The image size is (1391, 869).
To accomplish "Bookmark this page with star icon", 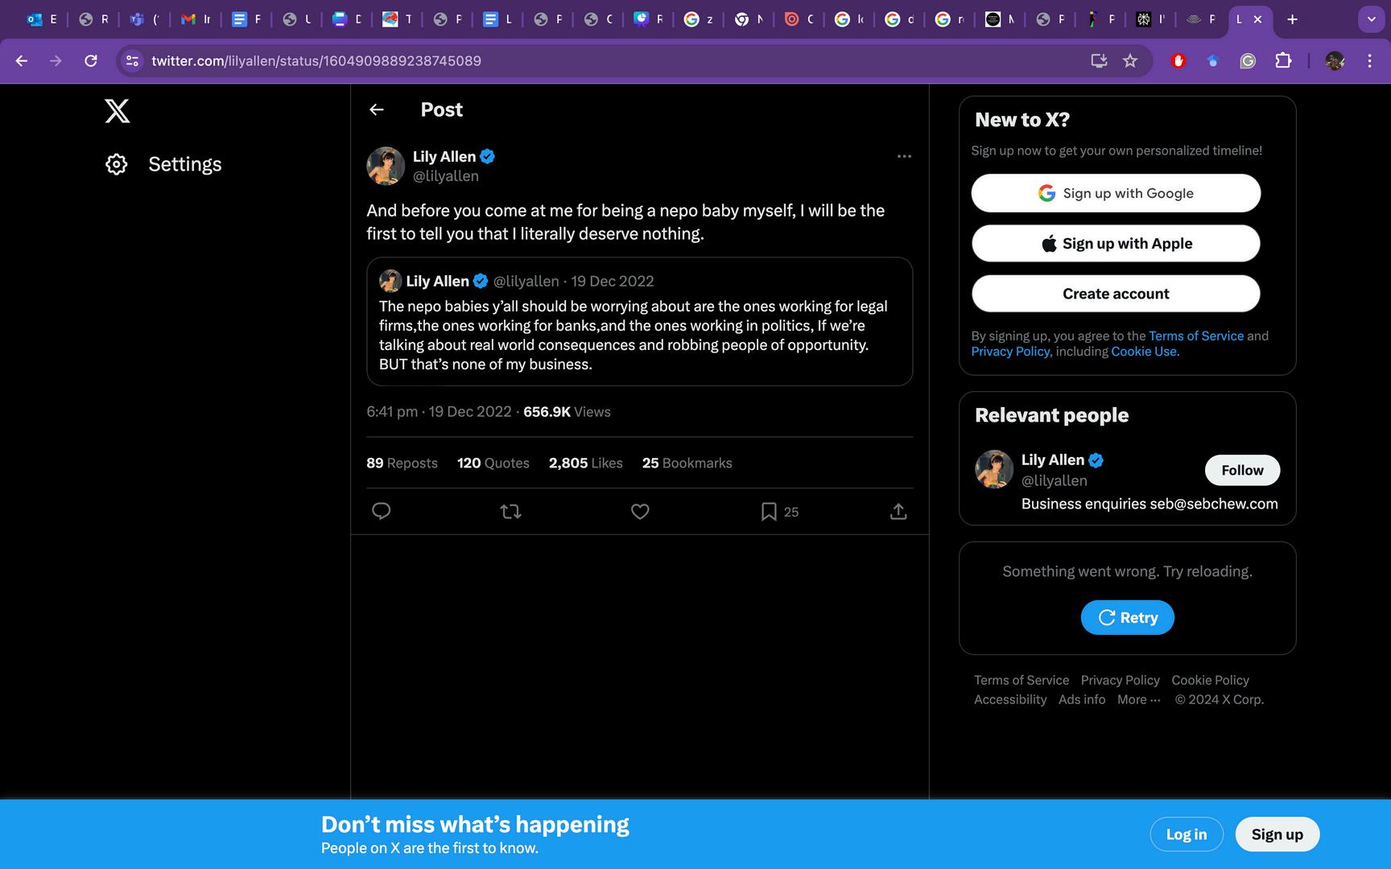I will click(1130, 61).
